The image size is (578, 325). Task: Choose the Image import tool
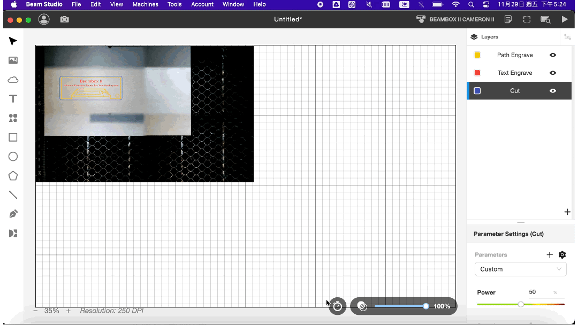(x=13, y=60)
